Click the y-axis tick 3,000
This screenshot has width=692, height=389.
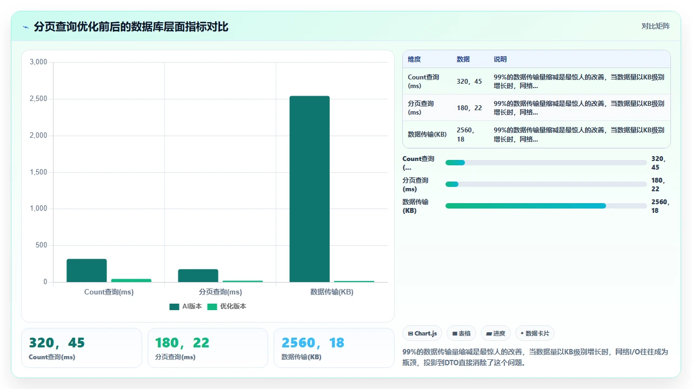[38, 62]
